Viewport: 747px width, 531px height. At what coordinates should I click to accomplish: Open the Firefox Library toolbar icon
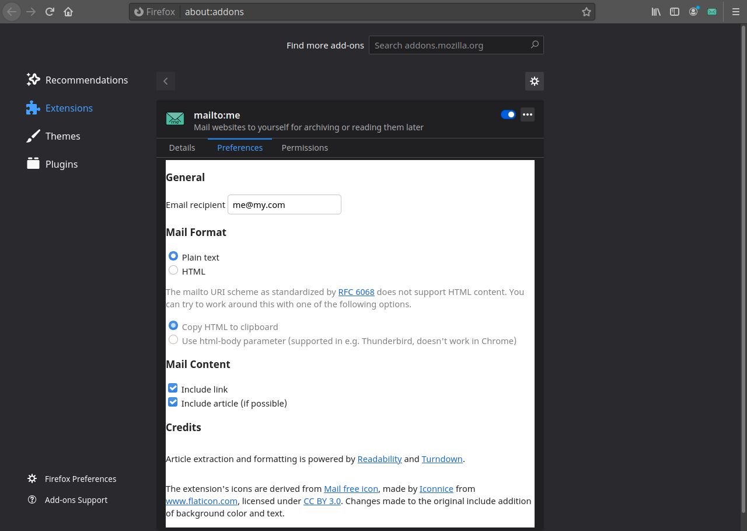(656, 11)
